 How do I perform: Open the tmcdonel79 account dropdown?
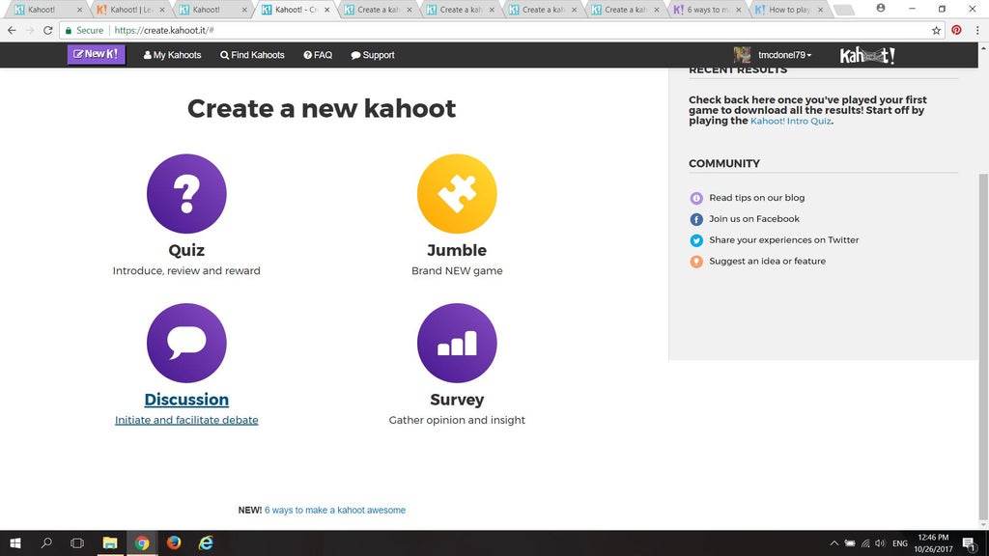click(784, 55)
